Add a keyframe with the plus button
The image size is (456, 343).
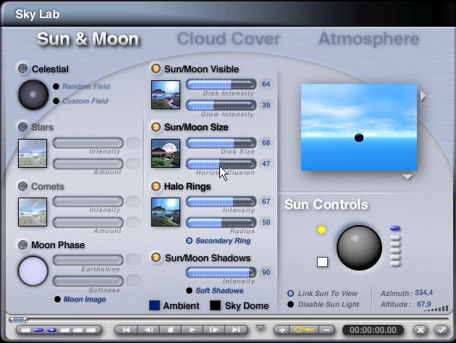(x=282, y=329)
